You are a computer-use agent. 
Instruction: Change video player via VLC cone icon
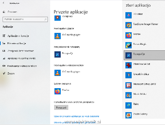[57, 73]
